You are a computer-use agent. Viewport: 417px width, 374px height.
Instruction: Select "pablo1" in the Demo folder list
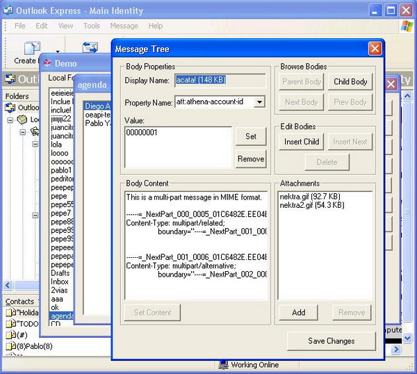coord(61,170)
